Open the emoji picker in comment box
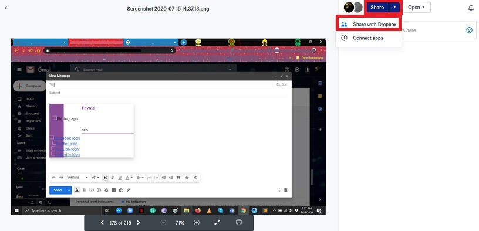Screen dimensions: 479x231 coord(469,30)
